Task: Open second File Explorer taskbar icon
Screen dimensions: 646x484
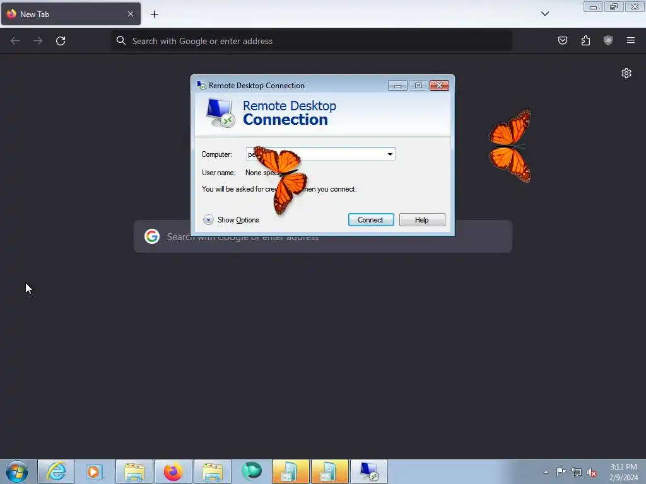Action: click(213, 471)
